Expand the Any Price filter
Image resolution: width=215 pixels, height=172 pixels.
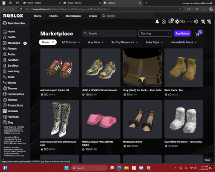(x=96, y=42)
